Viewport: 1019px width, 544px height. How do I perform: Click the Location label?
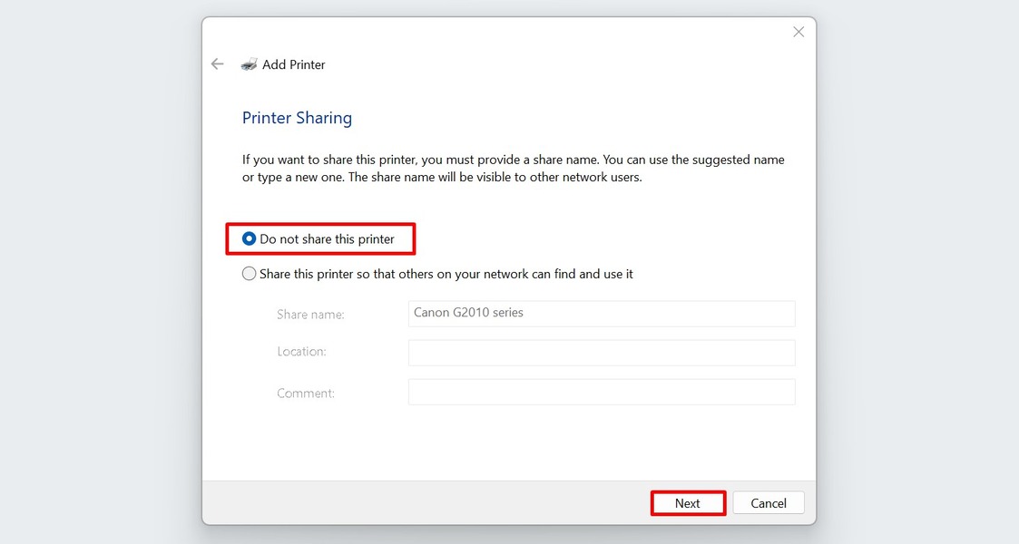[x=301, y=352]
